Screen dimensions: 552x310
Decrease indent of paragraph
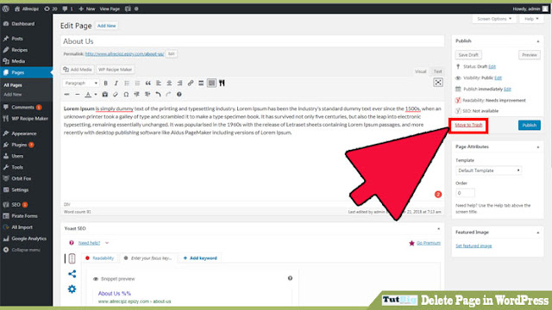pyautogui.click(x=136, y=94)
